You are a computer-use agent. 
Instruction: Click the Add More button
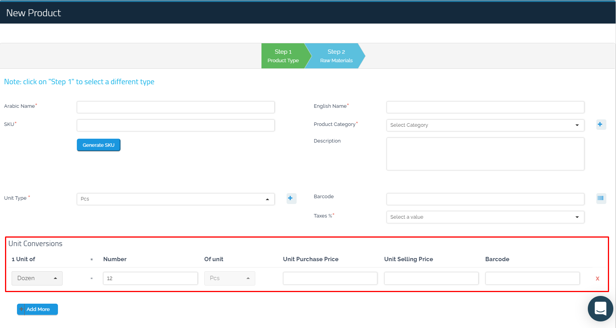[37, 309]
